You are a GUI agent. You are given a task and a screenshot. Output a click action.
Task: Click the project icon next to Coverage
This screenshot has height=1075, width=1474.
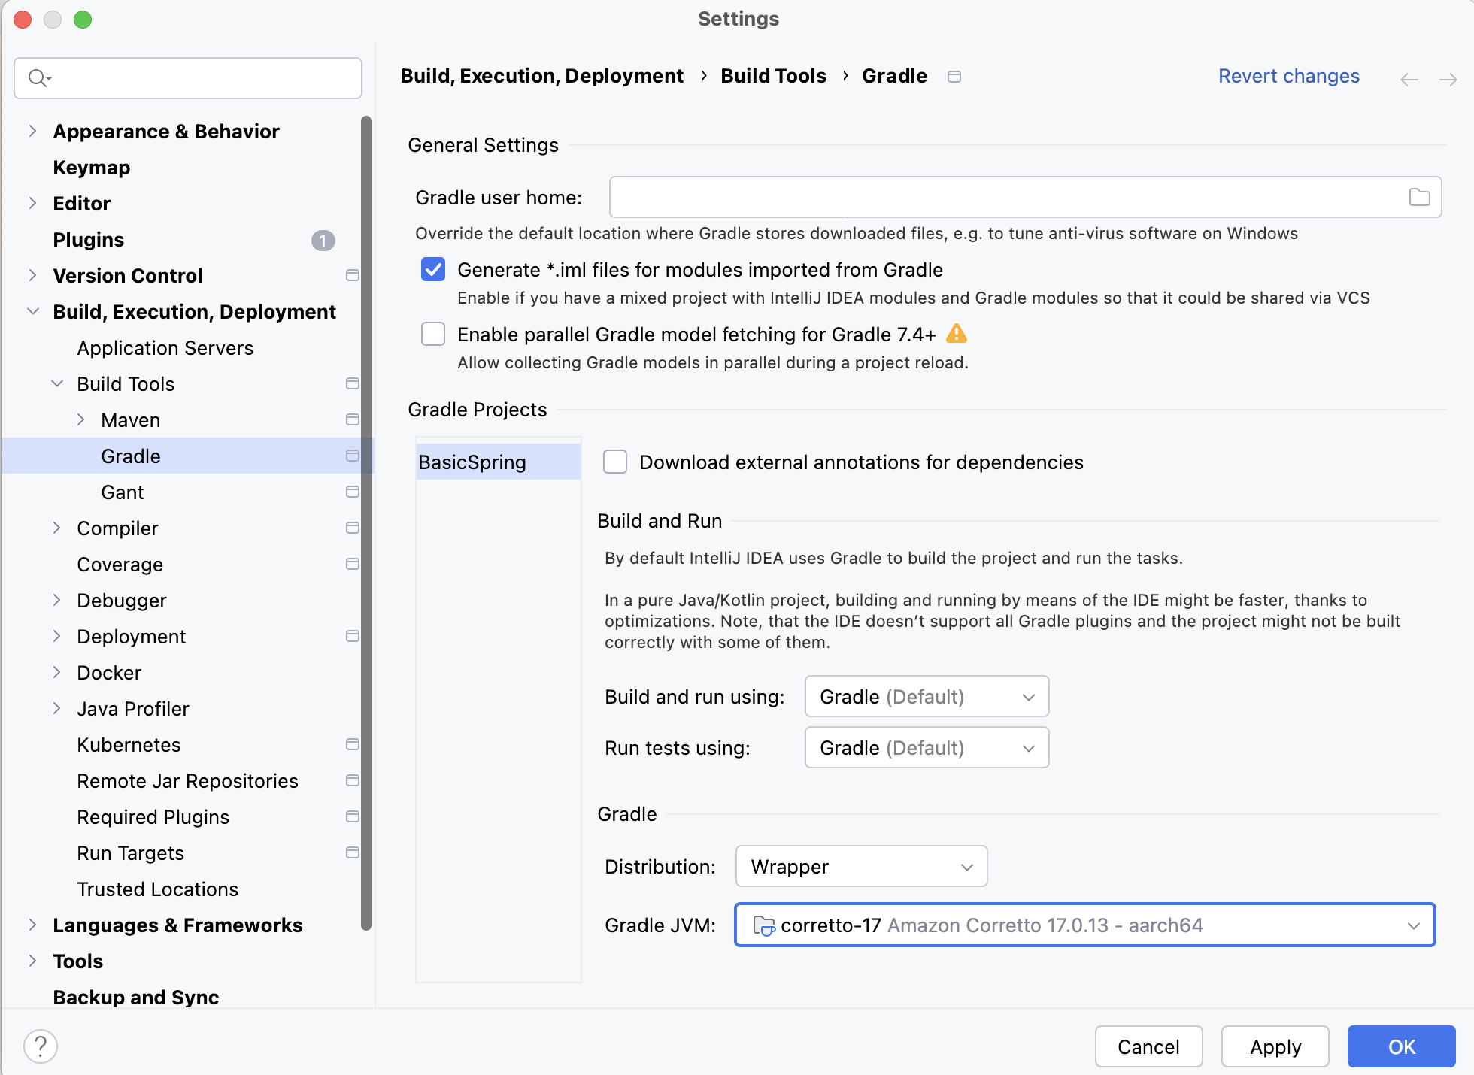pyautogui.click(x=352, y=564)
